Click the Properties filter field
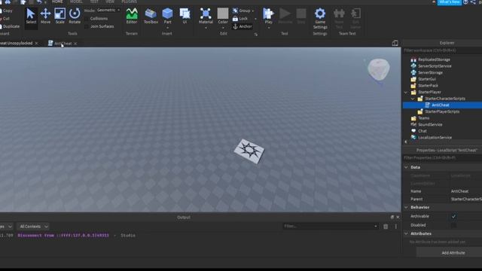This screenshot has width=482, height=271. tap(442, 157)
